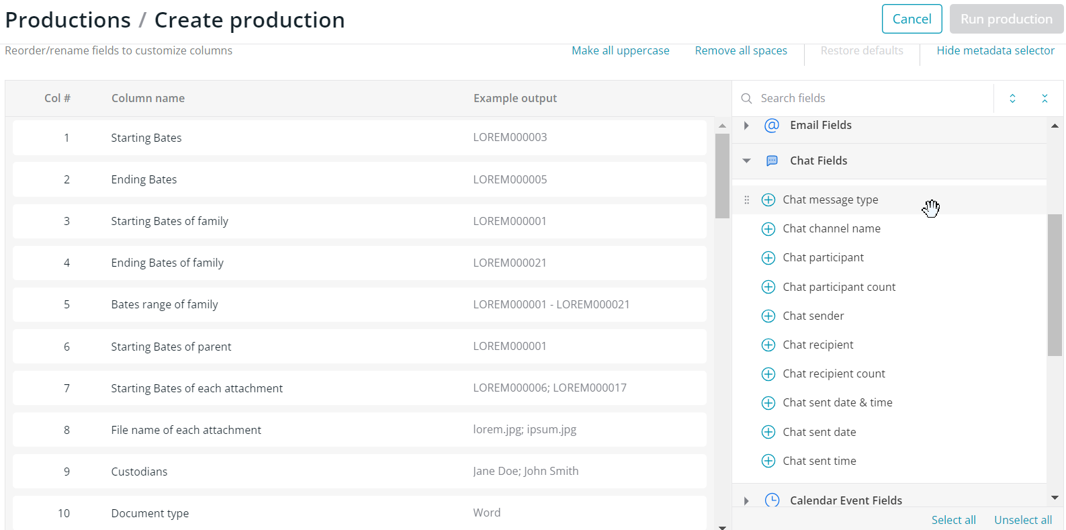Select the Starting Bates of parent row
This screenshot has width=1066, height=530.
coord(359,346)
